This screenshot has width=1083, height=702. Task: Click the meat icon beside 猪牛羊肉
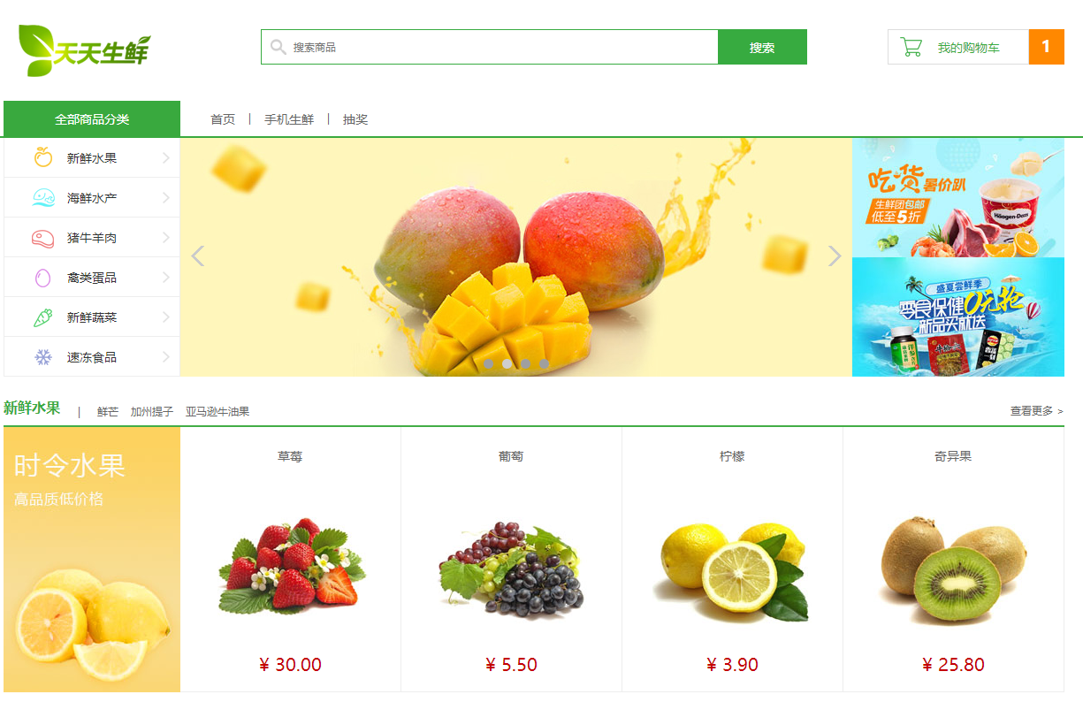pyautogui.click(x=42, y=237)
